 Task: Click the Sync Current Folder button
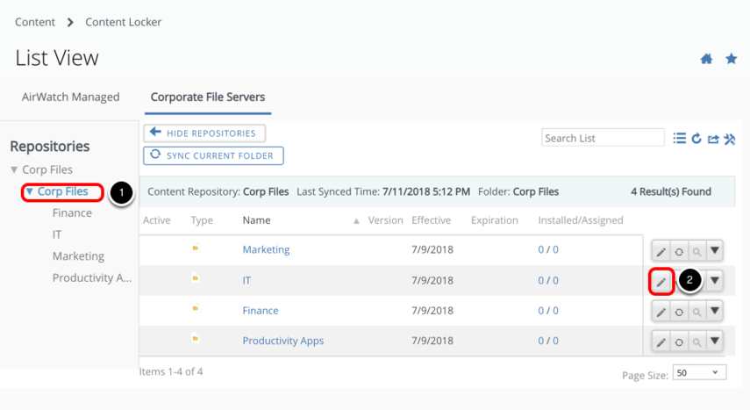pyautogui.click(x=212, y=155)
